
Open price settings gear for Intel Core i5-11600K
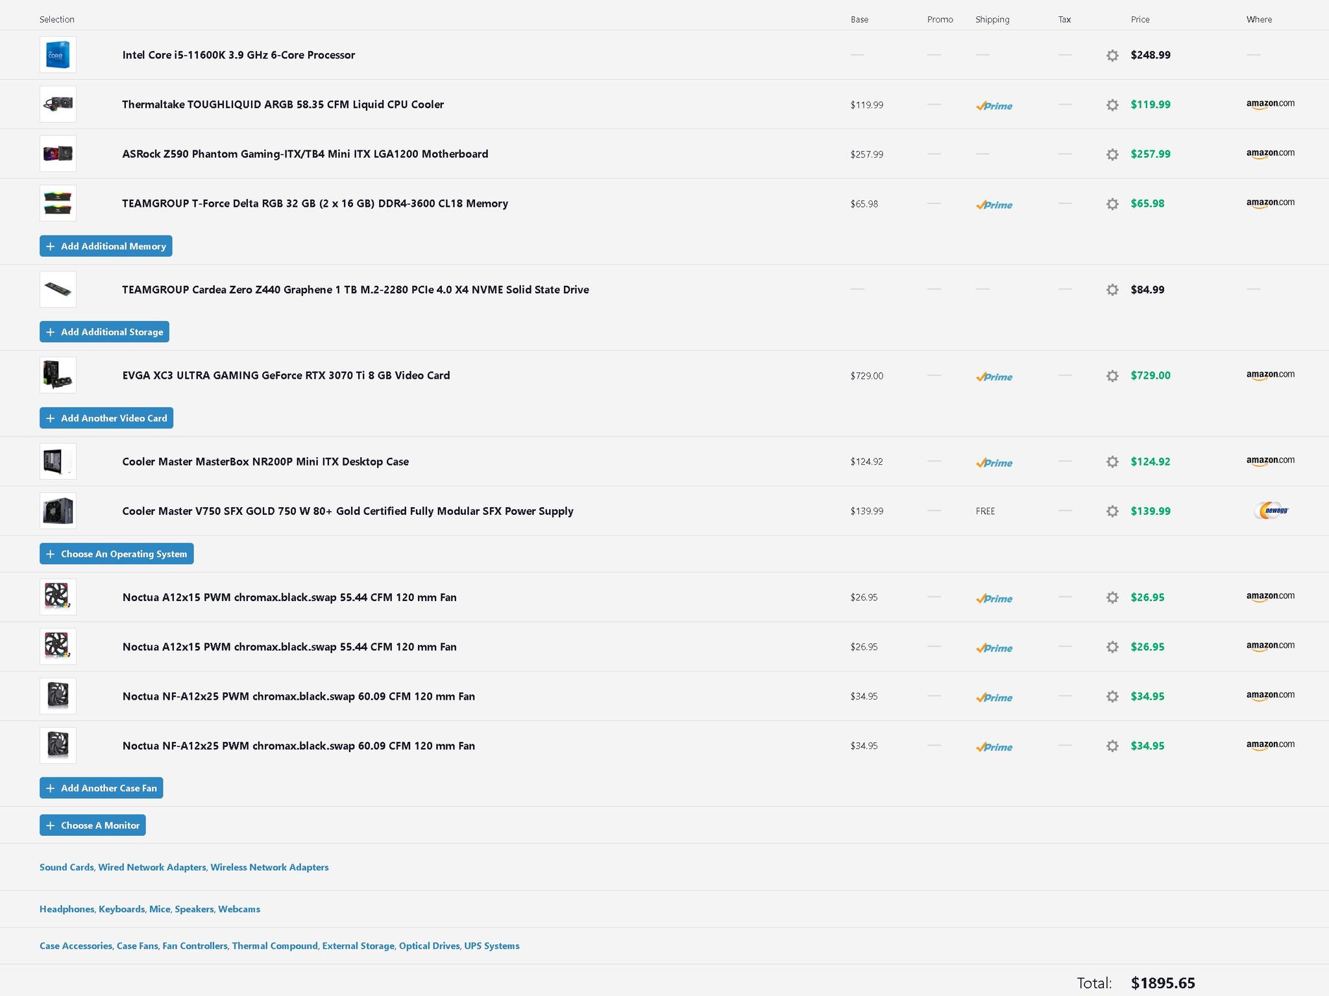(x=1112, y=55)
